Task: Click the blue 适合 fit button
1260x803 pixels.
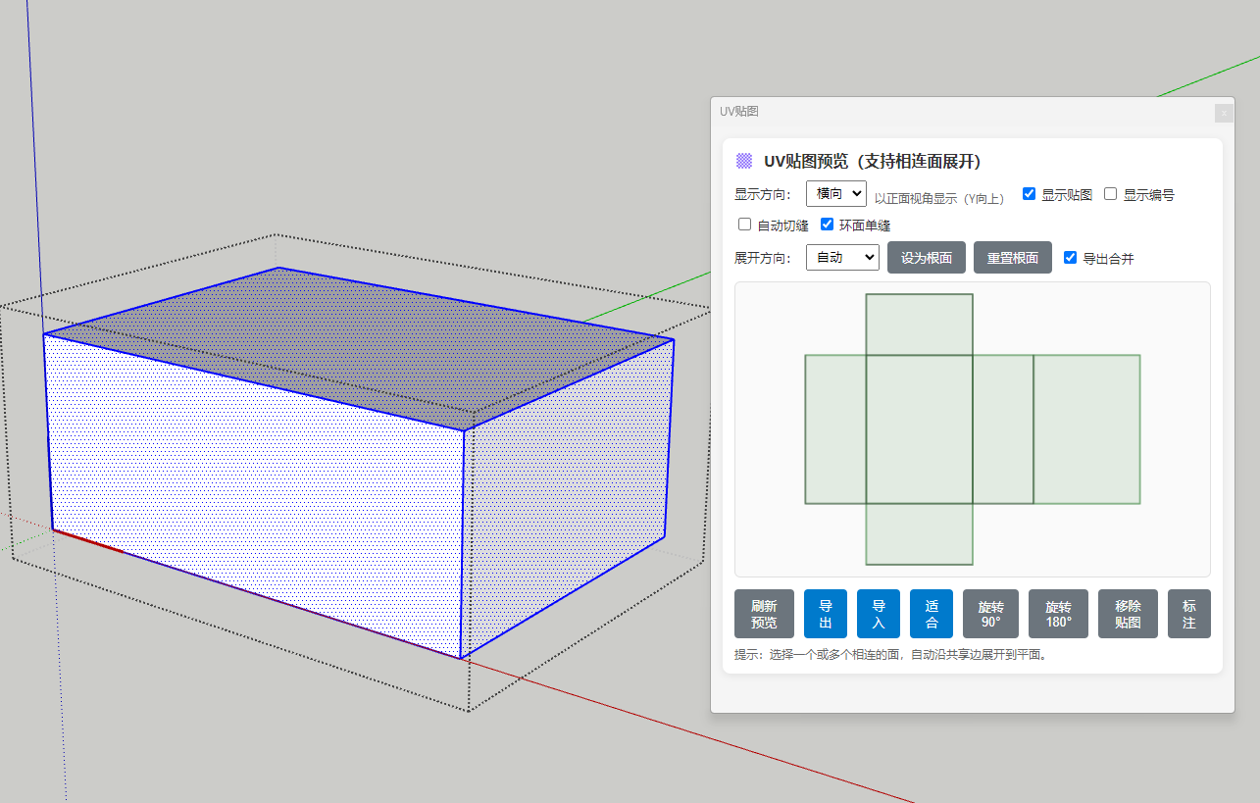Action: (x=931, y=614)
